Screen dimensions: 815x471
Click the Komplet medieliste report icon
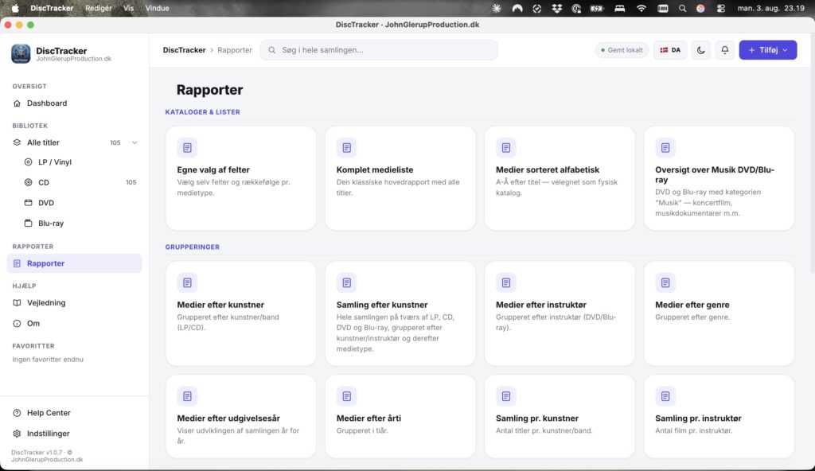point(347,148)
